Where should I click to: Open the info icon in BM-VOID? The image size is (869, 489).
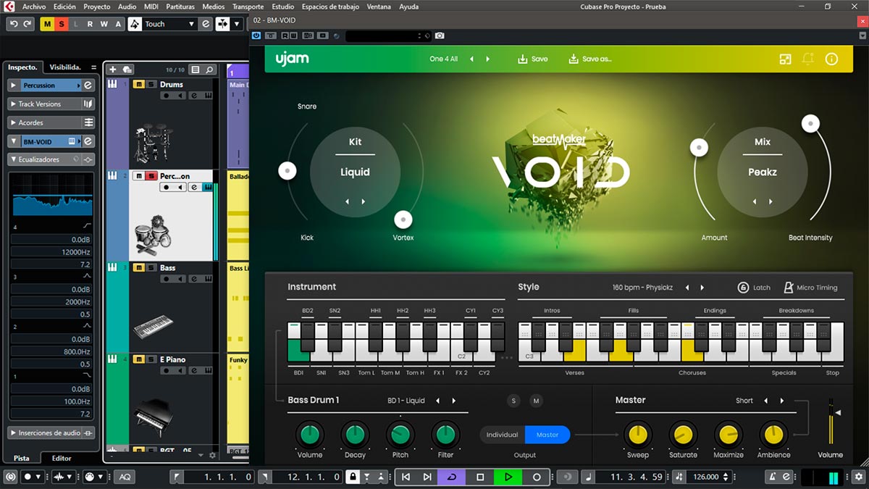pos(831,59)
